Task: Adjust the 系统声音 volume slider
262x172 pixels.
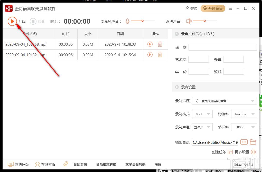Action: coord(205,21)
